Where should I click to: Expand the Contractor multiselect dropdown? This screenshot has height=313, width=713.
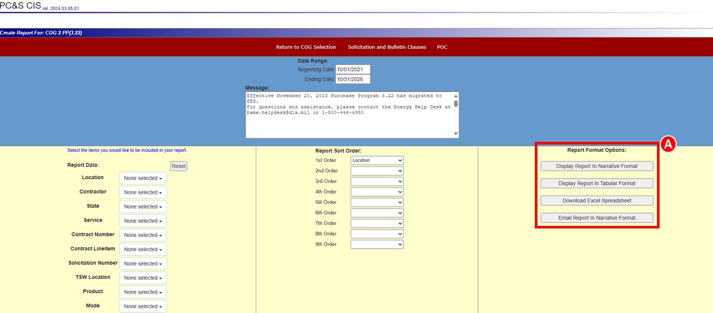click(x=143, y=192)
